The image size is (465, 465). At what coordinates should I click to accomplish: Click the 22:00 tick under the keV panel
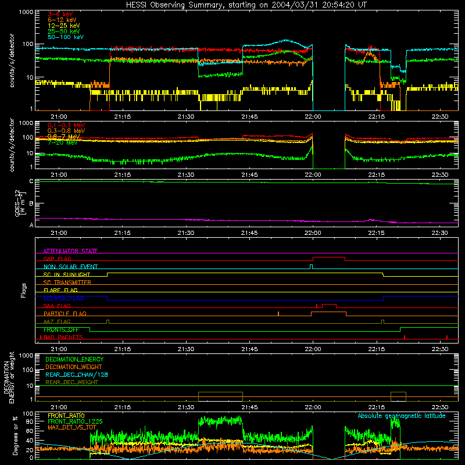coord(313,117)
